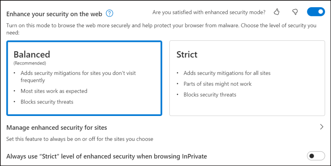Choose the Strict security level card
Image resolution: width=331 pixels, height=166 pixels.
(247, 78)
